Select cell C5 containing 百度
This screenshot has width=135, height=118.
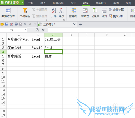(x=53, y=56)
